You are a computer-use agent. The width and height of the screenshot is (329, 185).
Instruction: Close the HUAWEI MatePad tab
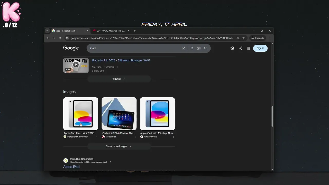tap(129, 31)
